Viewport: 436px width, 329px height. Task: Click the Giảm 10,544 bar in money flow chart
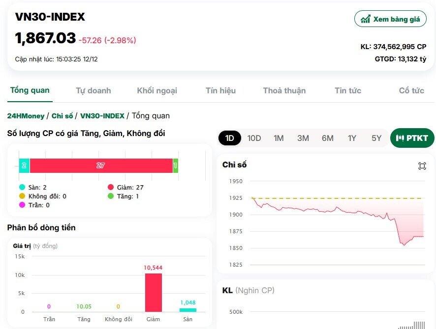[153, 292]
